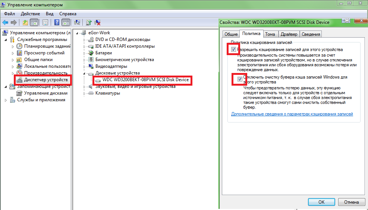Select the Клавиатуры device category

[108, 93]
